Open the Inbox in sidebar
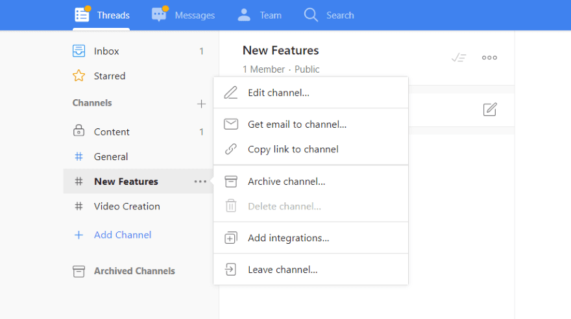Viewport: 571px width, 319px height. (x=106, y=51)
